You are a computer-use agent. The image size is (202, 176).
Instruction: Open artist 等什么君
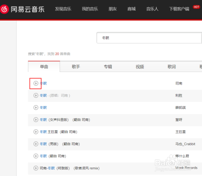pos(182,156)
